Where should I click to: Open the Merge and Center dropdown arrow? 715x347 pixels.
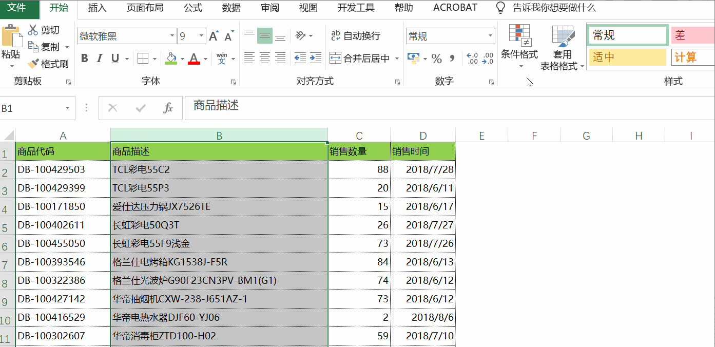coord(397,59)
